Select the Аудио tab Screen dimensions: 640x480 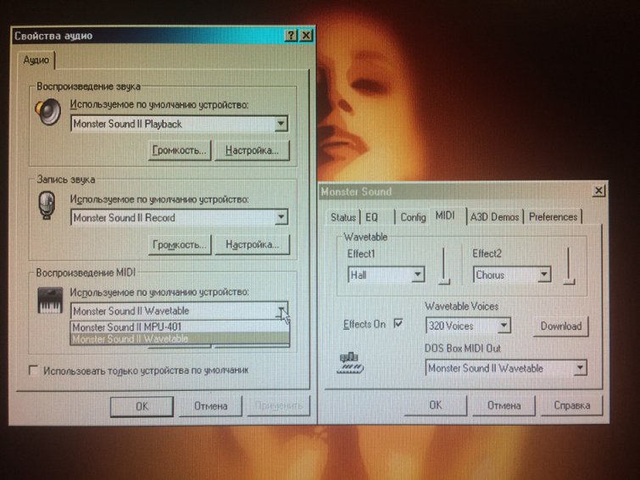coord(36,60)
